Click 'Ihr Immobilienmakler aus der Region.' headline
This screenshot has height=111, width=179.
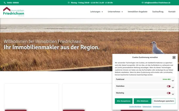[x=52, y=47]
